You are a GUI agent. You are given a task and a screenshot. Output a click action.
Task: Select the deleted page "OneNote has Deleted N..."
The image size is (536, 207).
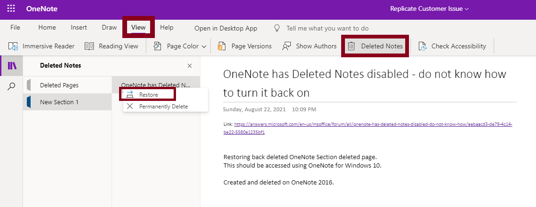point(156,85)
